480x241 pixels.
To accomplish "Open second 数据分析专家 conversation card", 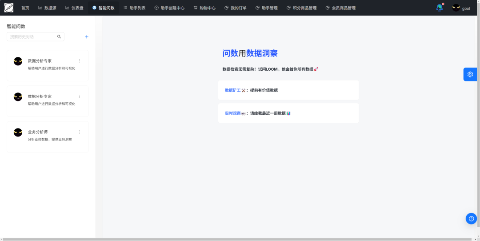I will (x=48, y=101).
